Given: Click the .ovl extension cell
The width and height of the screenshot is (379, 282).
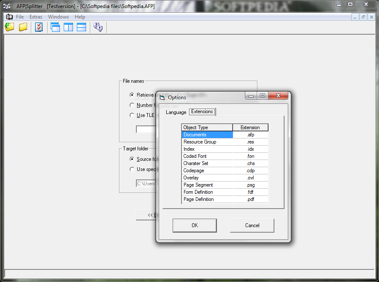Looking at the screenshot, I should pyautogui.click(x=251, y=178).
